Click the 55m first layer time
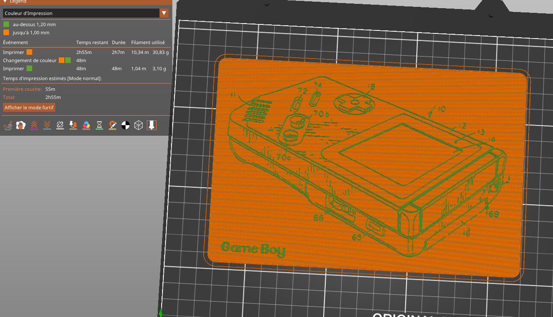The image size is (553, 317). [50, 89]
